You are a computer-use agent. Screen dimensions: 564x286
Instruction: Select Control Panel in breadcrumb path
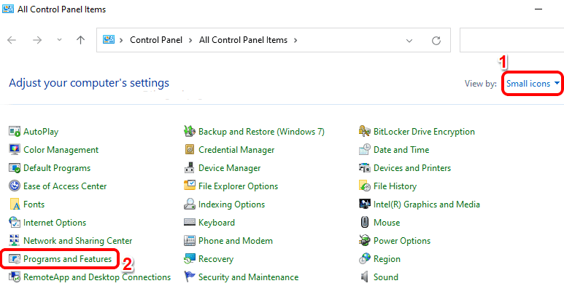[156, 40]
